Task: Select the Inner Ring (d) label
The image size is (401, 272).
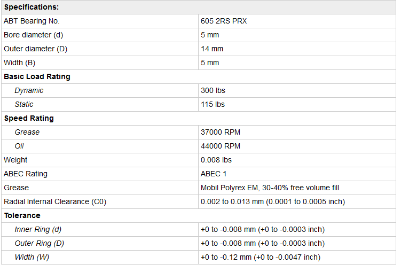Action: [38, 229]
